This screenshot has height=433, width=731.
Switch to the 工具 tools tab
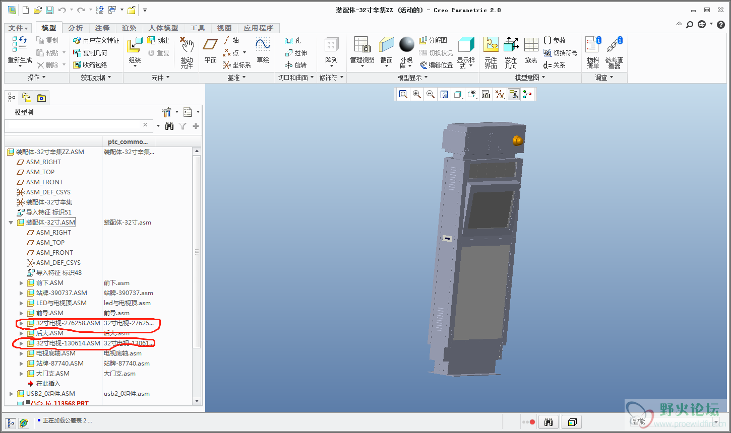[197, 28]
